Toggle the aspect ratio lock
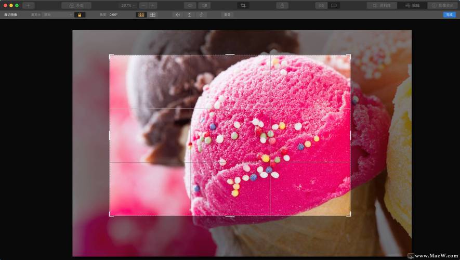460x260 pixels. pos(80,15)
